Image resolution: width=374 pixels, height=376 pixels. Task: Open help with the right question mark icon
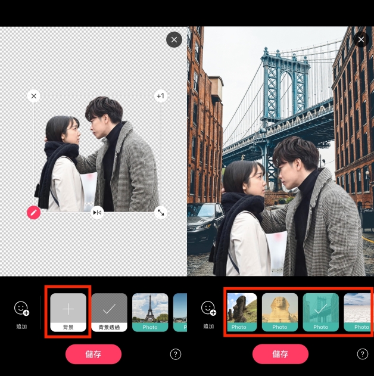(x=362, y=354)
